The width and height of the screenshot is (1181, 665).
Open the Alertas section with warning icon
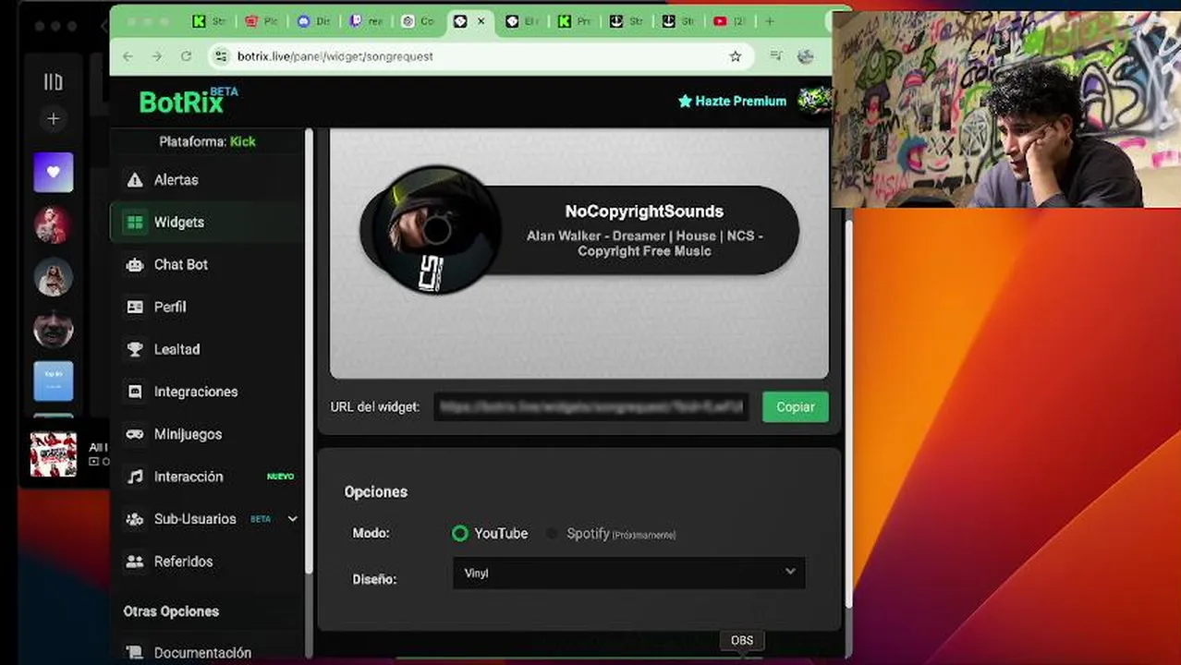[x=135, y=180]
